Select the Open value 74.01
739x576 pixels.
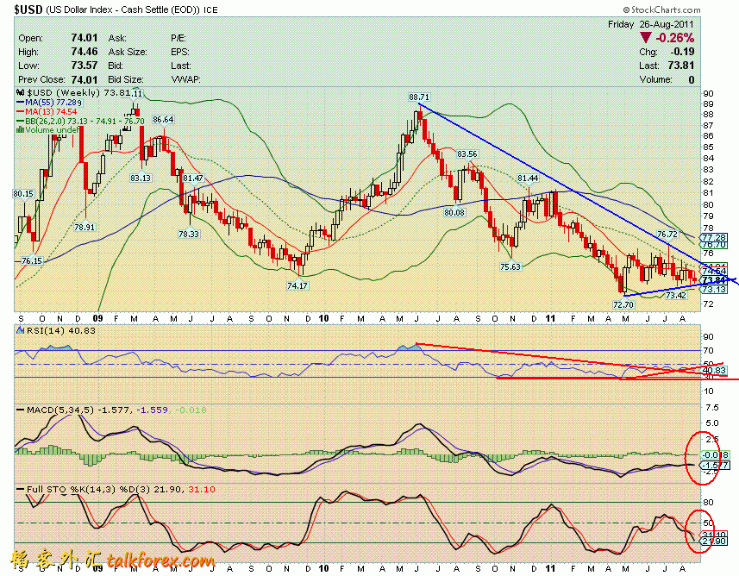(x=85, y=38)
